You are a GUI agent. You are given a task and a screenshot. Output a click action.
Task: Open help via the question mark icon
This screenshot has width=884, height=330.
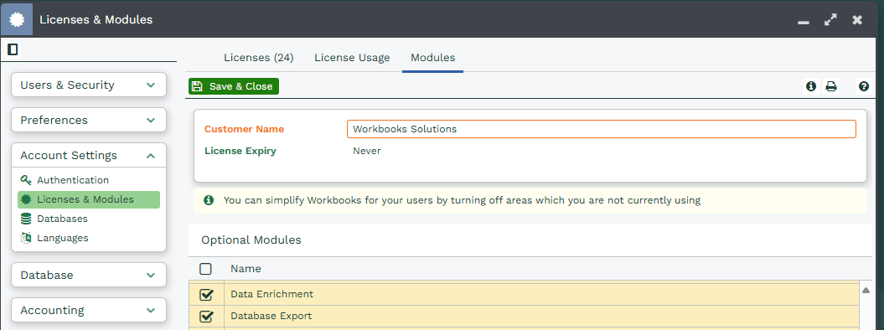864,86
